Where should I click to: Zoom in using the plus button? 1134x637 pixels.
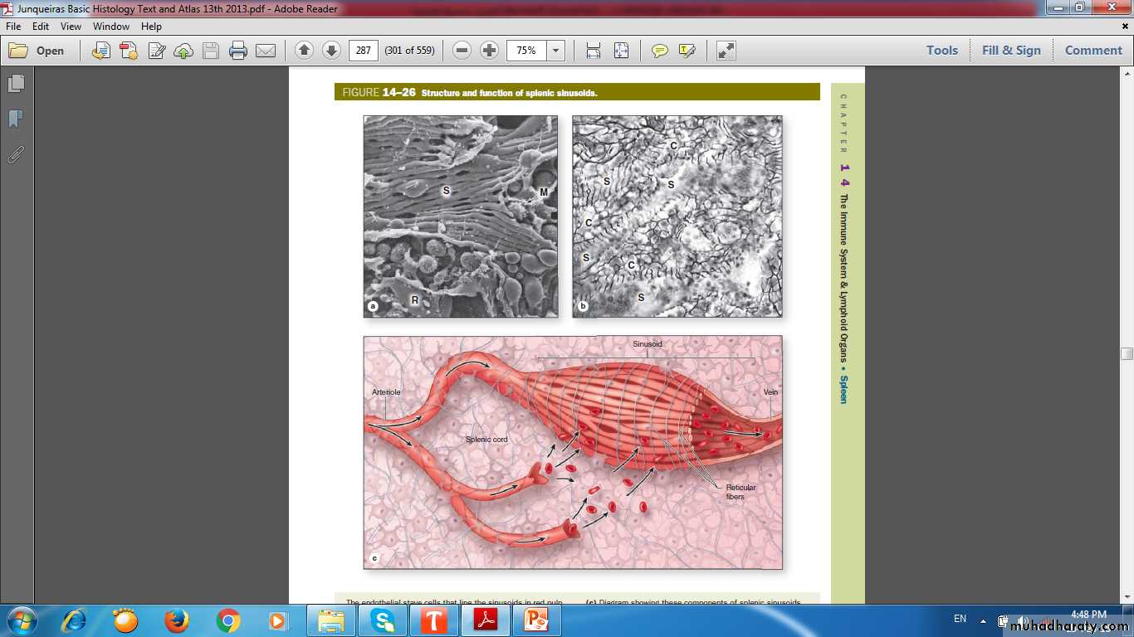coord(490,51)
